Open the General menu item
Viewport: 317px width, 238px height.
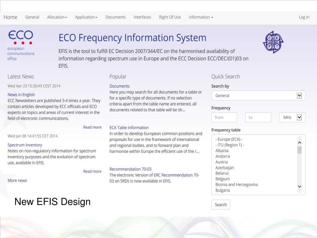pos(32,17)
